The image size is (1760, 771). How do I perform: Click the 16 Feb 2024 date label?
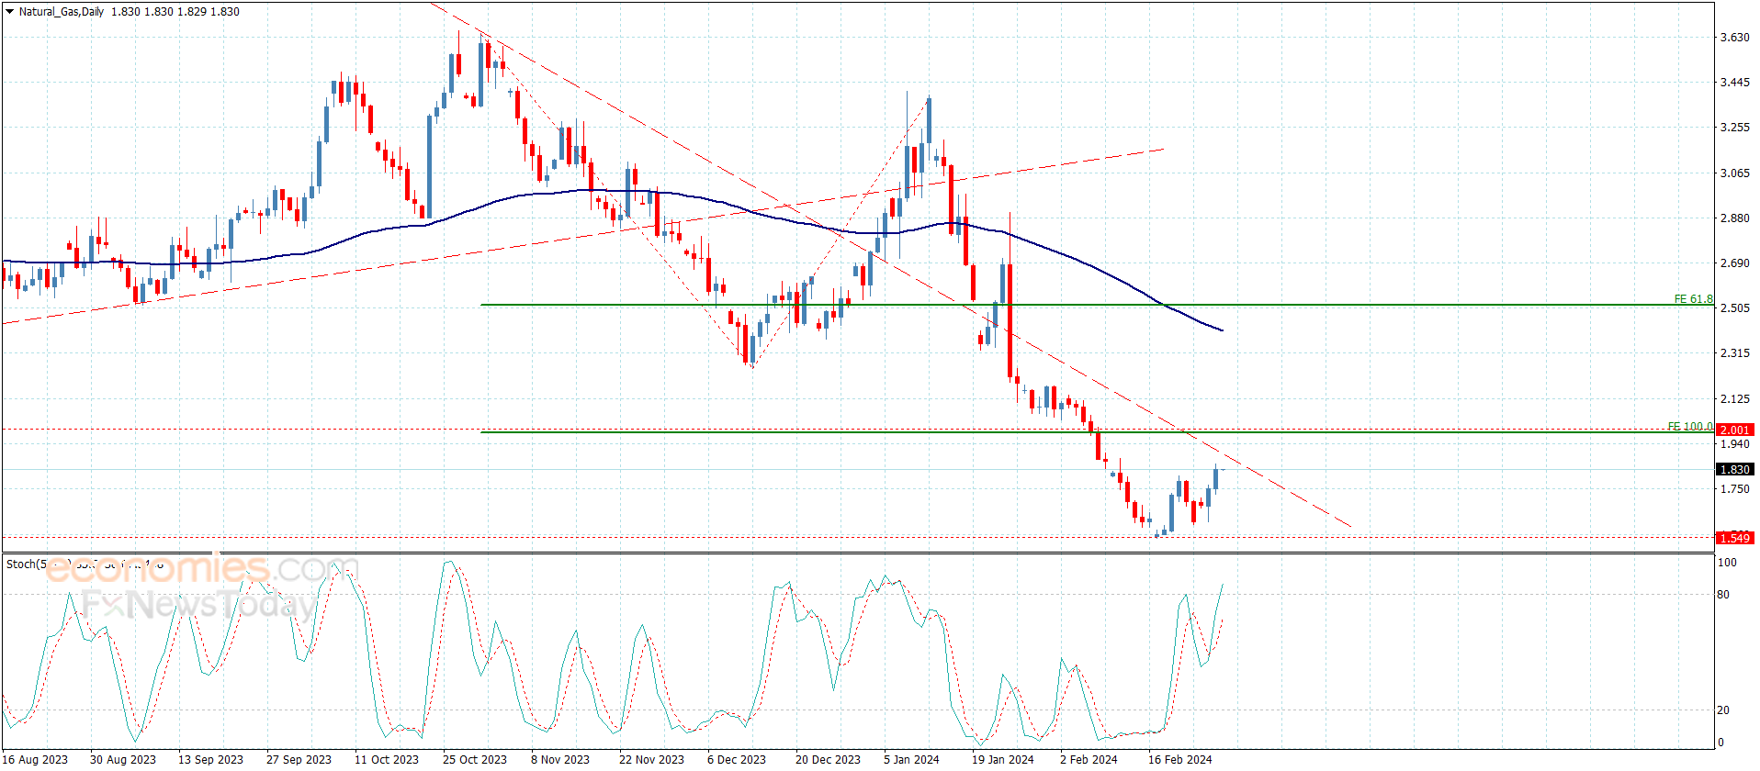(x=1179, y=759)
